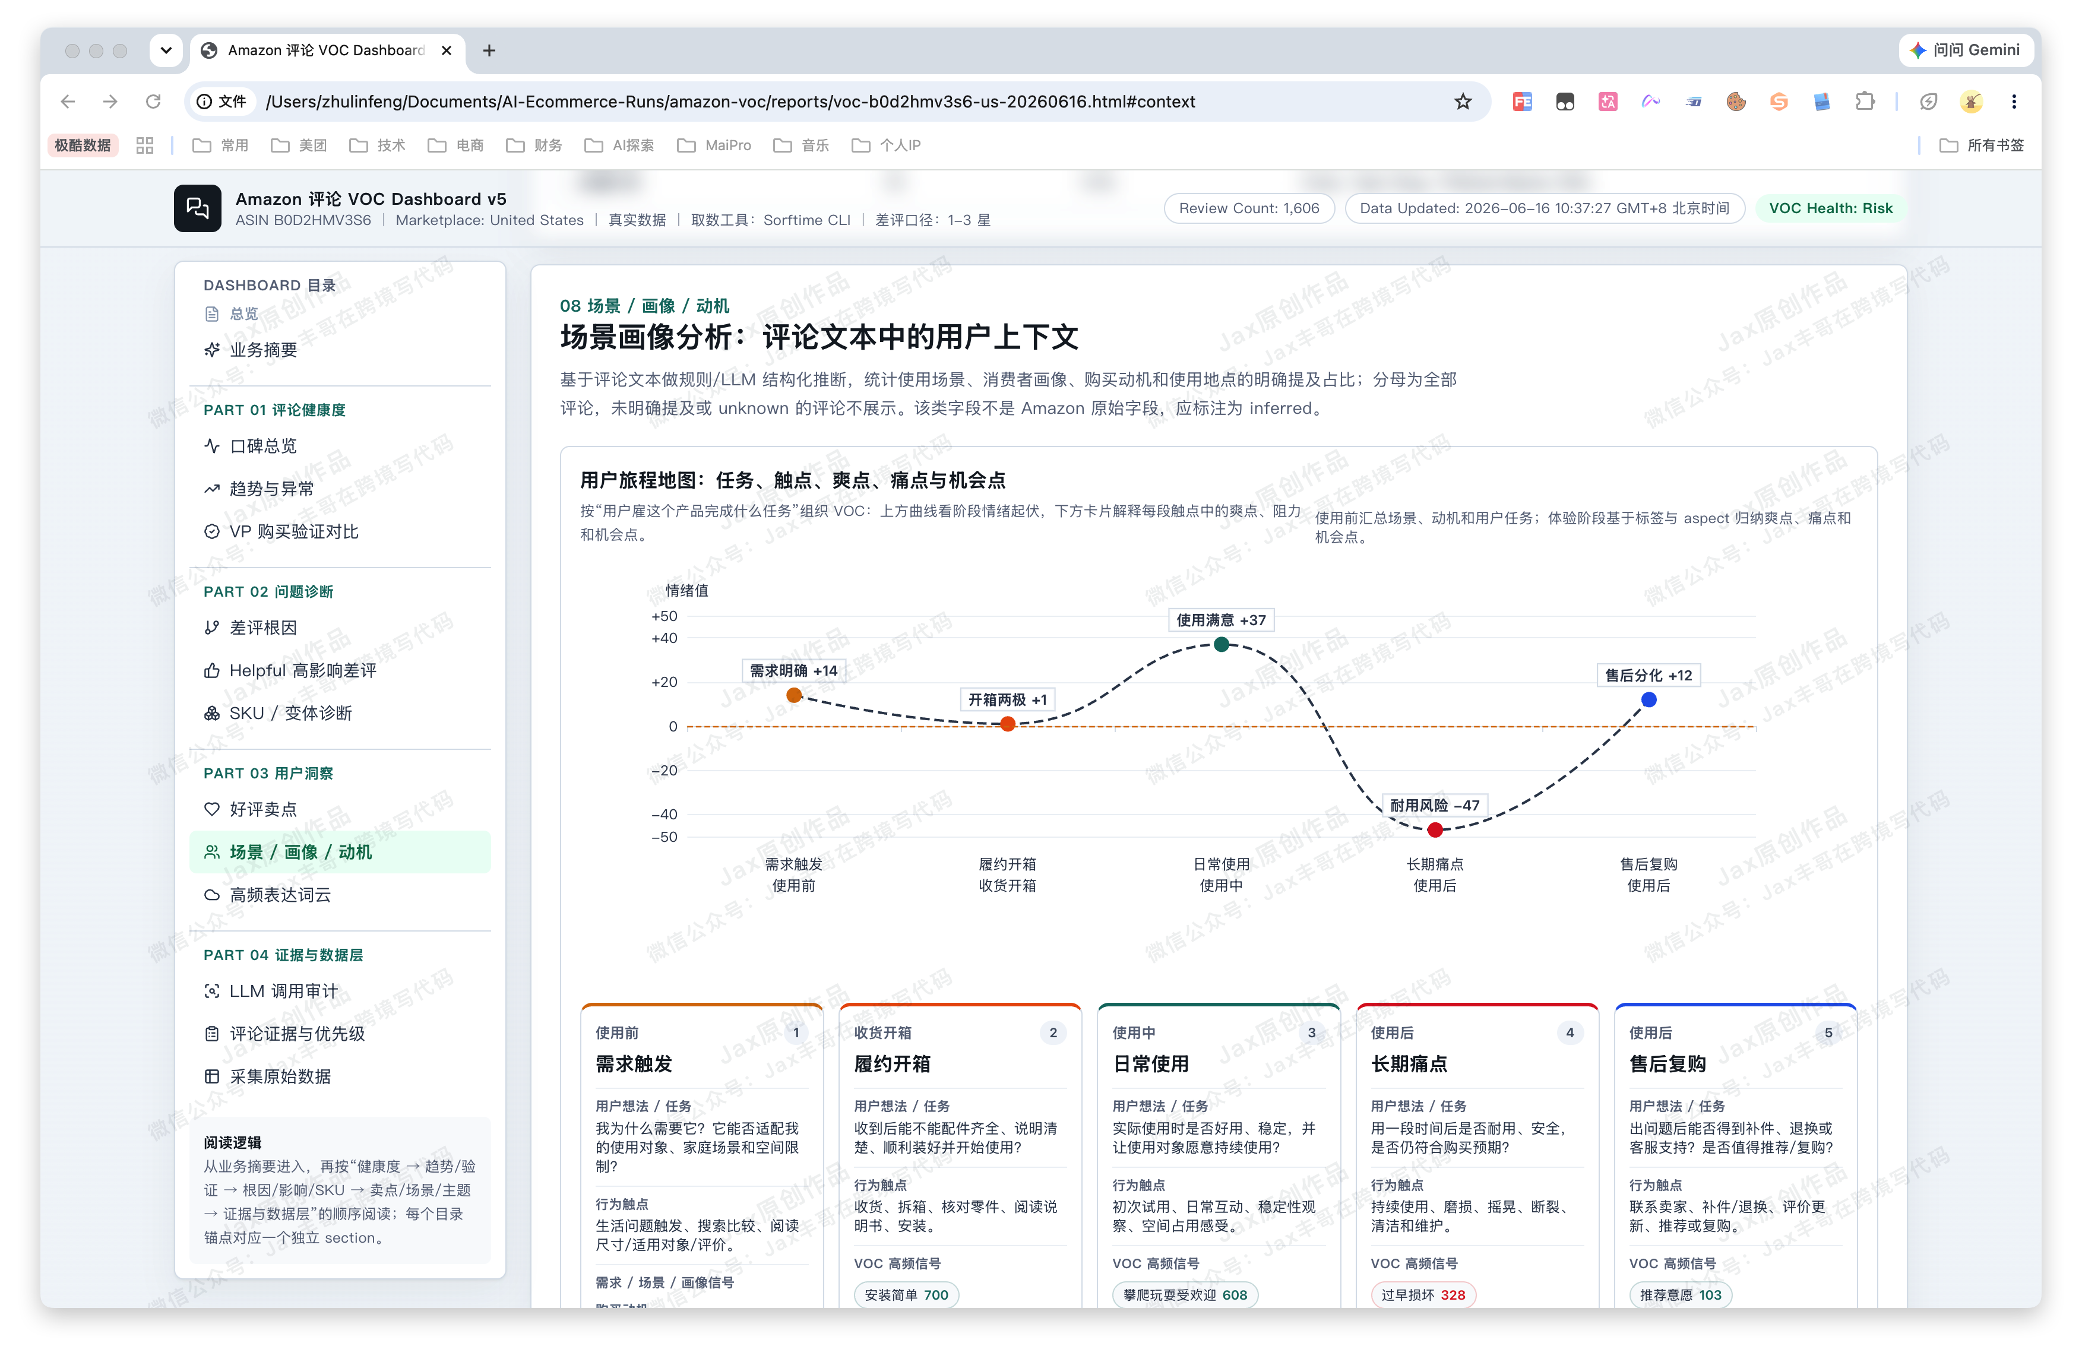Open 高频表达词云 sidebar item
2082x1362 pixels.
[340, 896]
